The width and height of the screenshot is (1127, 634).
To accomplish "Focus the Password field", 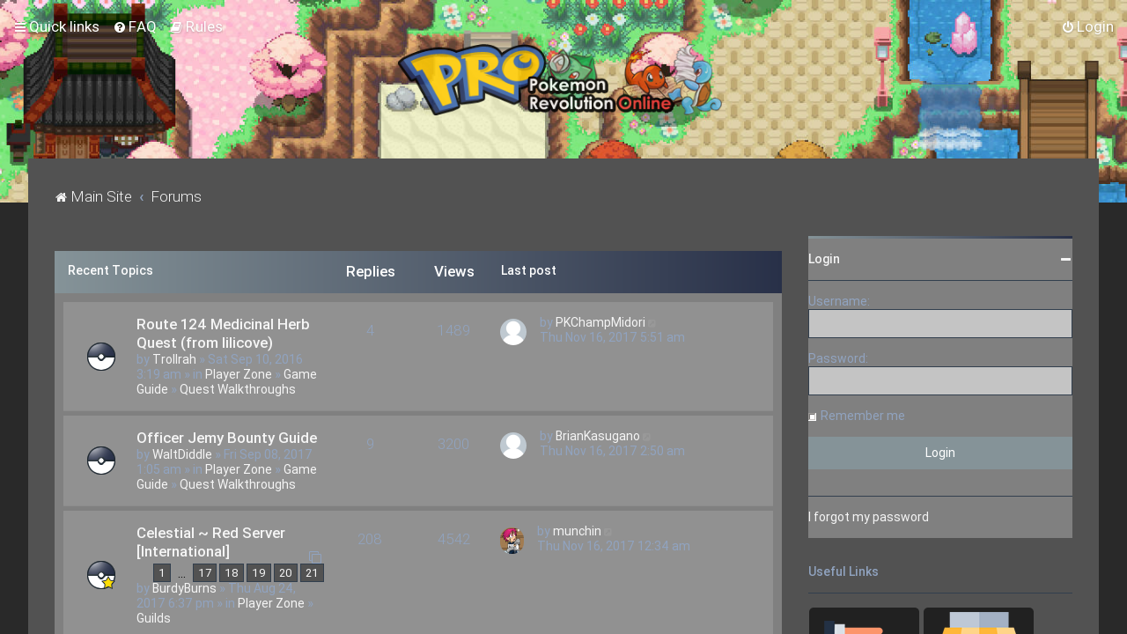I will click(940, 380).
